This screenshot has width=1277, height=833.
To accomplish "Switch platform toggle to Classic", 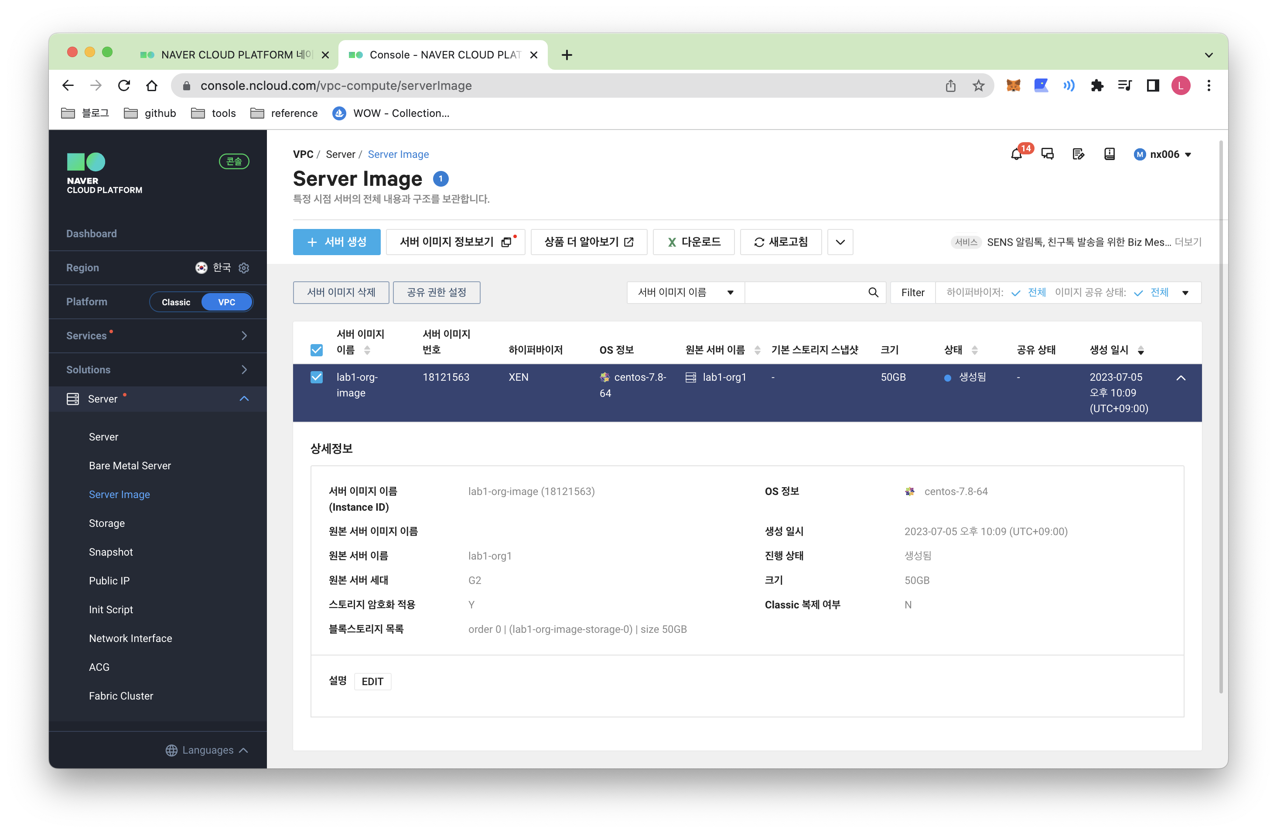I will point(176,302).
